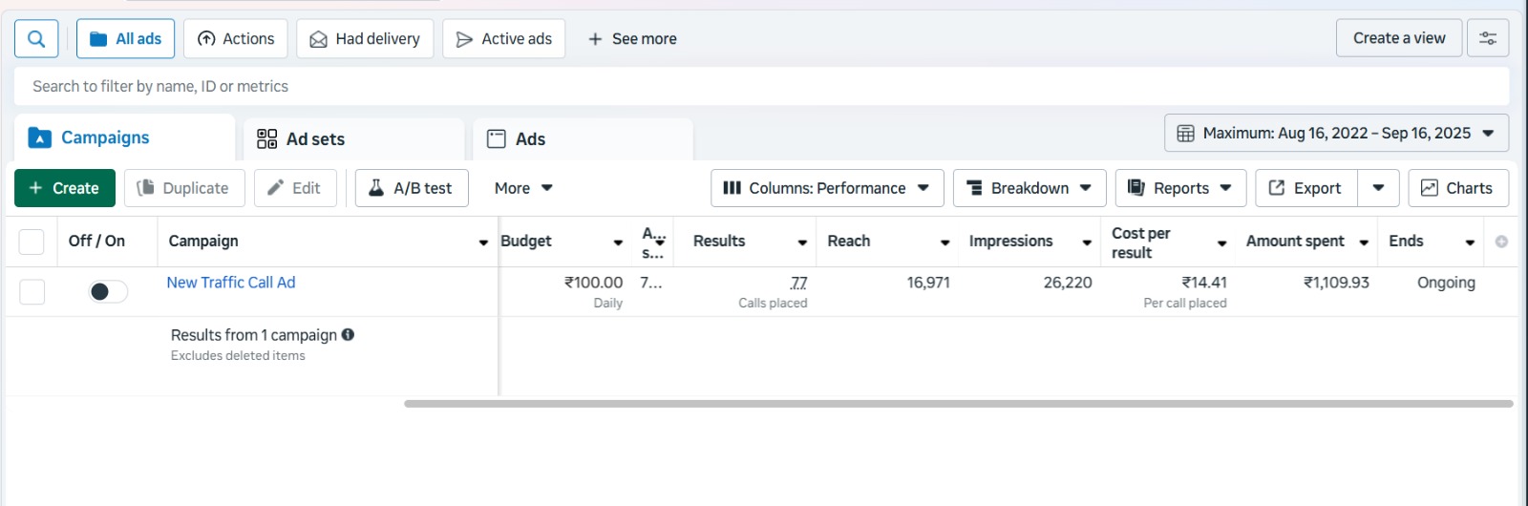Tick the New Traffic Call Ad row checkbox
Image resolution: width=1528 pixels, height=506 pixels.
click(x=32, y=291)
